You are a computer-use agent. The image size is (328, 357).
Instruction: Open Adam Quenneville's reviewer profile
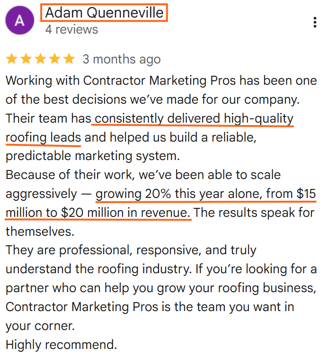coord(104,13)
